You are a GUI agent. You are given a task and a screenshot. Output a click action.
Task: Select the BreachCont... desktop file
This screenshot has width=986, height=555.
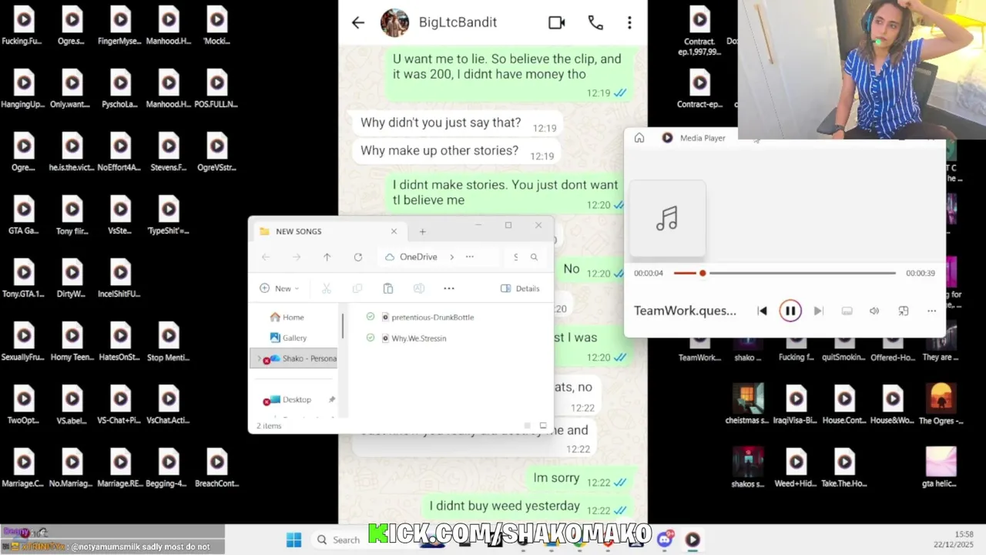point(216,469)
